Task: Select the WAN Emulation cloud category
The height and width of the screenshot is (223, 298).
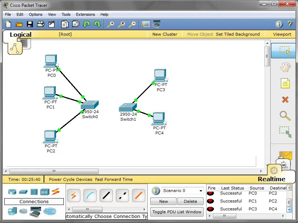Action: click(23, 211)
